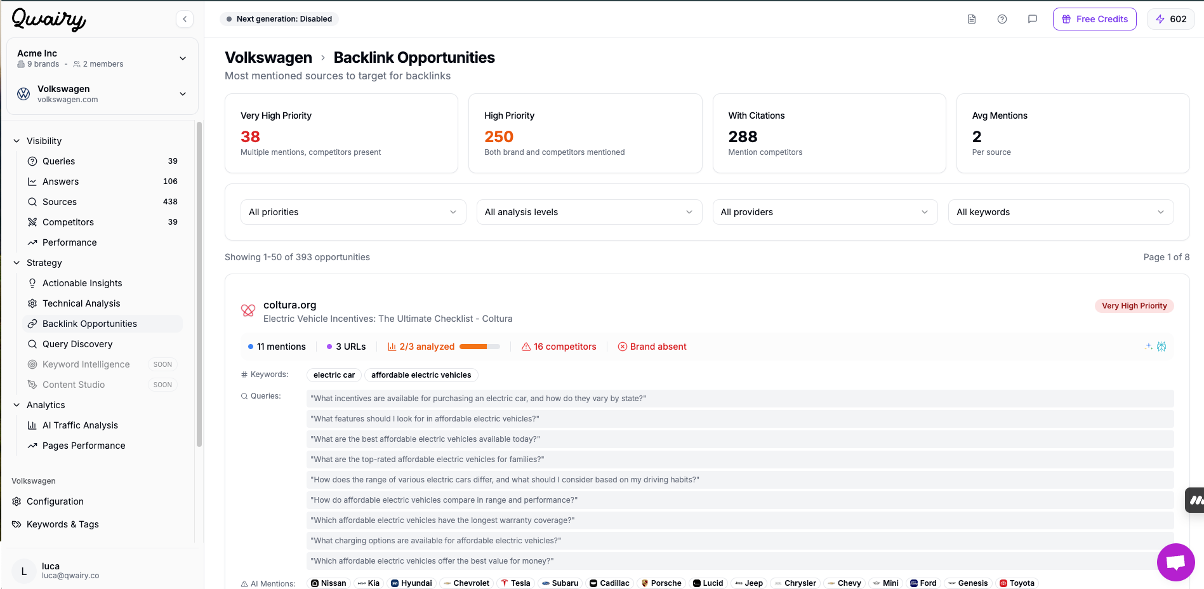Click the Ford AI mention chip
This screenshot has width=1204, height=589.
pyautogui.click(x=923, y=583)
